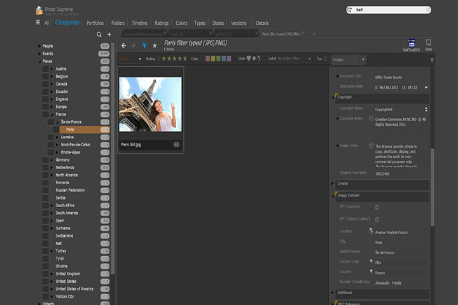Expand the Additional section
458x305 pixels.
[x=333, y=292]
